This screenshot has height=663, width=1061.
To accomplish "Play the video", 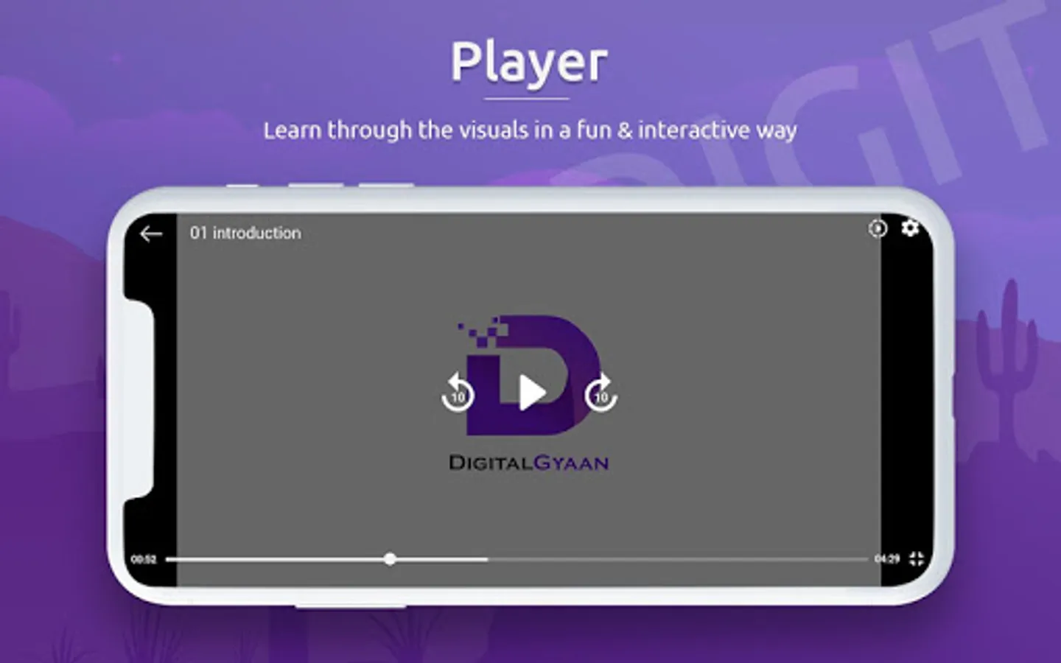I will coord(531,393).
